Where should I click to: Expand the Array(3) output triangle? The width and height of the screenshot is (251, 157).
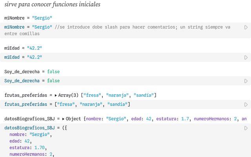pyautogui.click(x=56, y=95)
